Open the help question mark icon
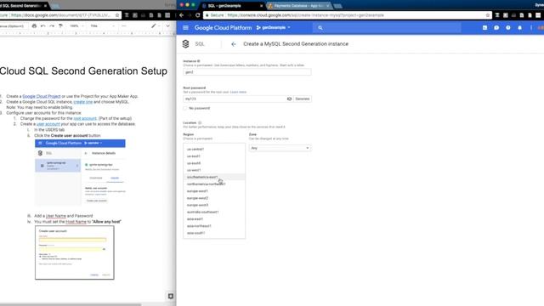The width and height of the screenshot is (544, 306). [x=508, y=28]
